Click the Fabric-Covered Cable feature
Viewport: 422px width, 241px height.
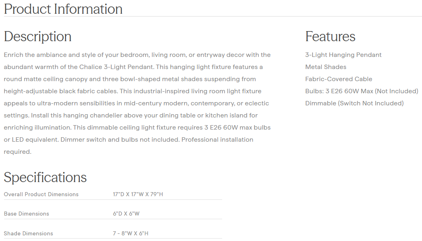[338, 79]
